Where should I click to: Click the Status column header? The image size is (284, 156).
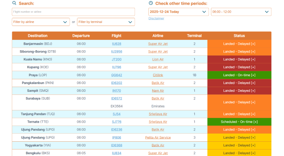coord(239,36)
